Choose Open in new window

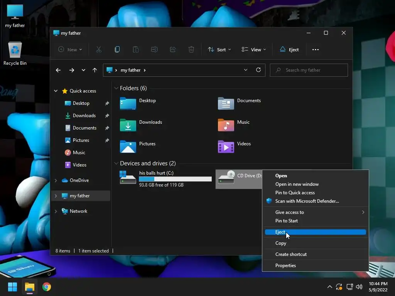(x=316, y=184)
